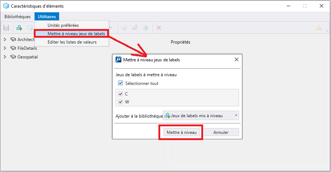Screen dimensions: 331x172
Task: Click the save disk icon in toolbar
Action: coord(6,28)
